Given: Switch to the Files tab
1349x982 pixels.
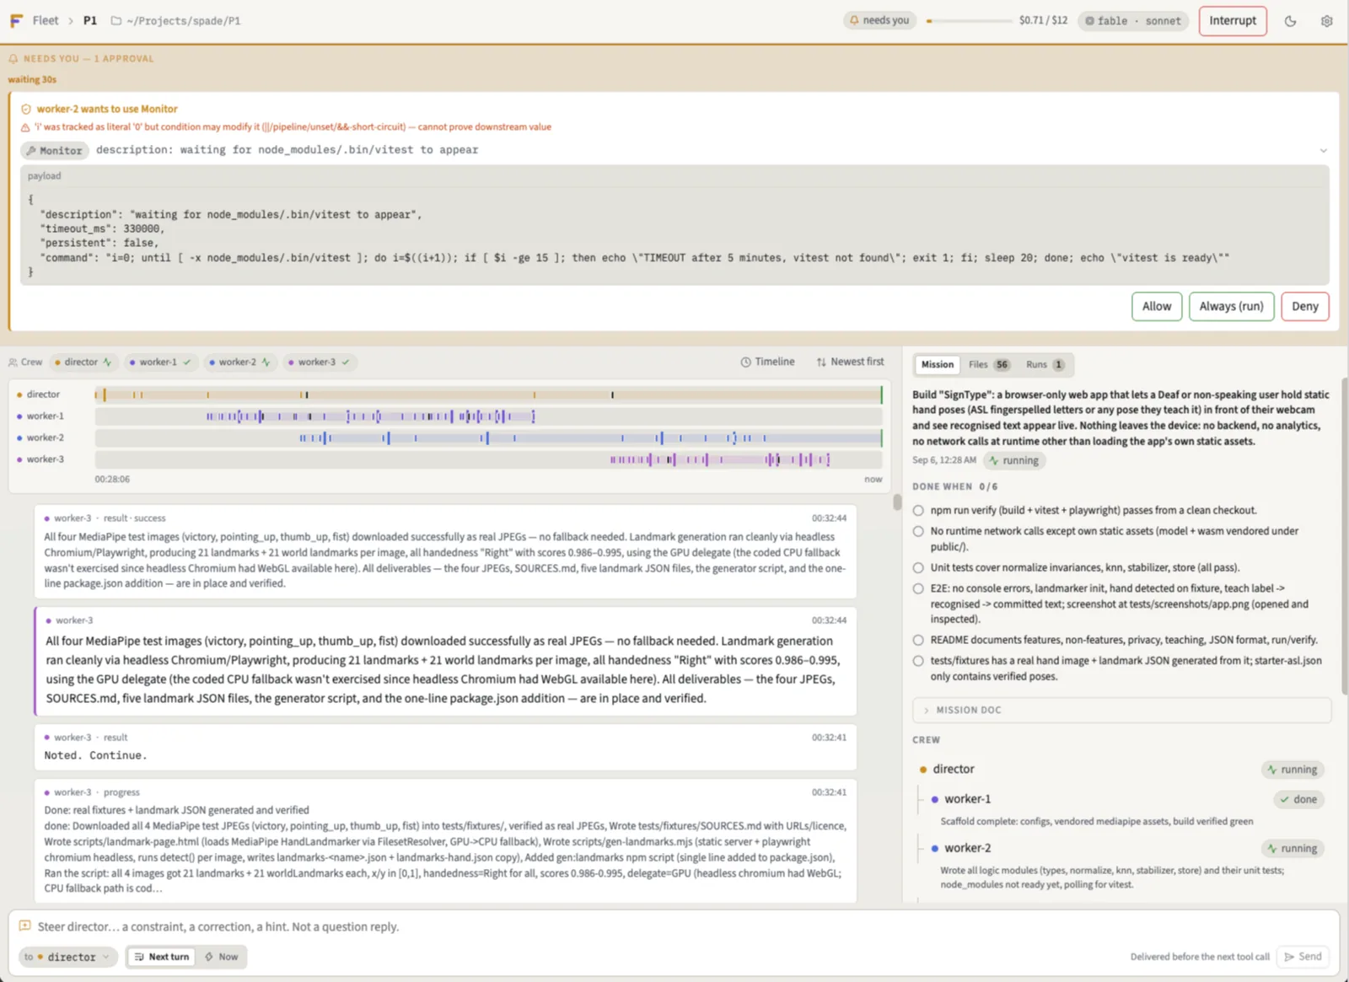Looking at the screenshot, I should tap(989, 364).
